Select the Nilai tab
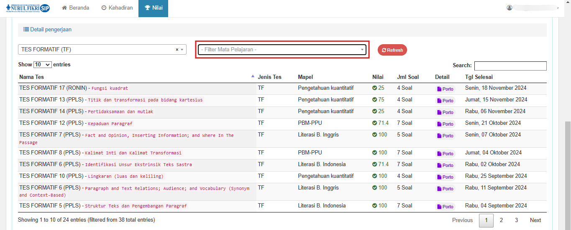The width and height of the screenshot is (571, 230). pyautogui.click(x=153, y=8)
